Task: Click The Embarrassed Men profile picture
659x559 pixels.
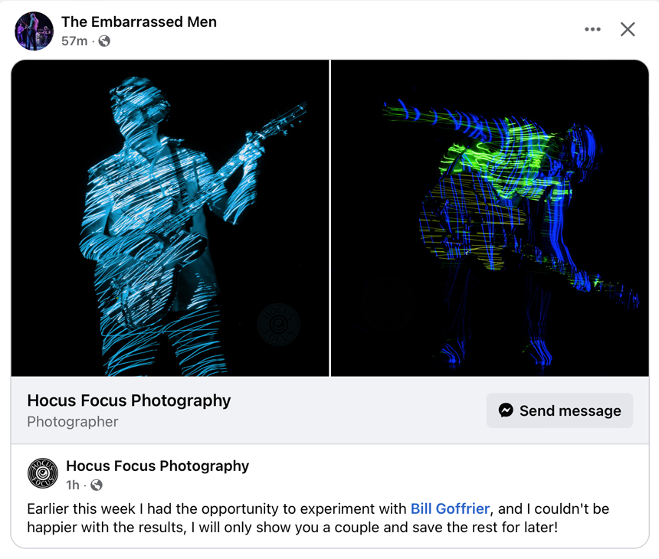Action: click(x=34, y=31)
